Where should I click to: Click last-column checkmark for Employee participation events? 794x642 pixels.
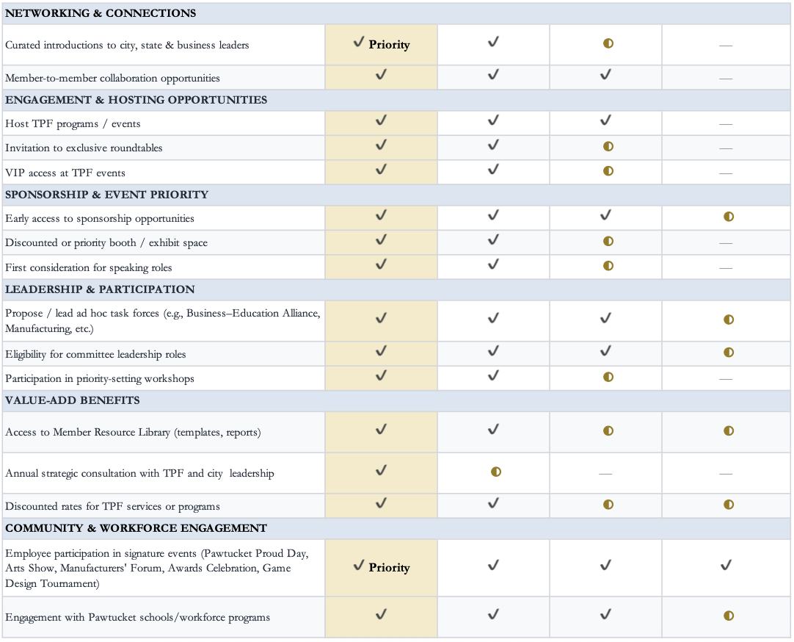tap(726, 565)
